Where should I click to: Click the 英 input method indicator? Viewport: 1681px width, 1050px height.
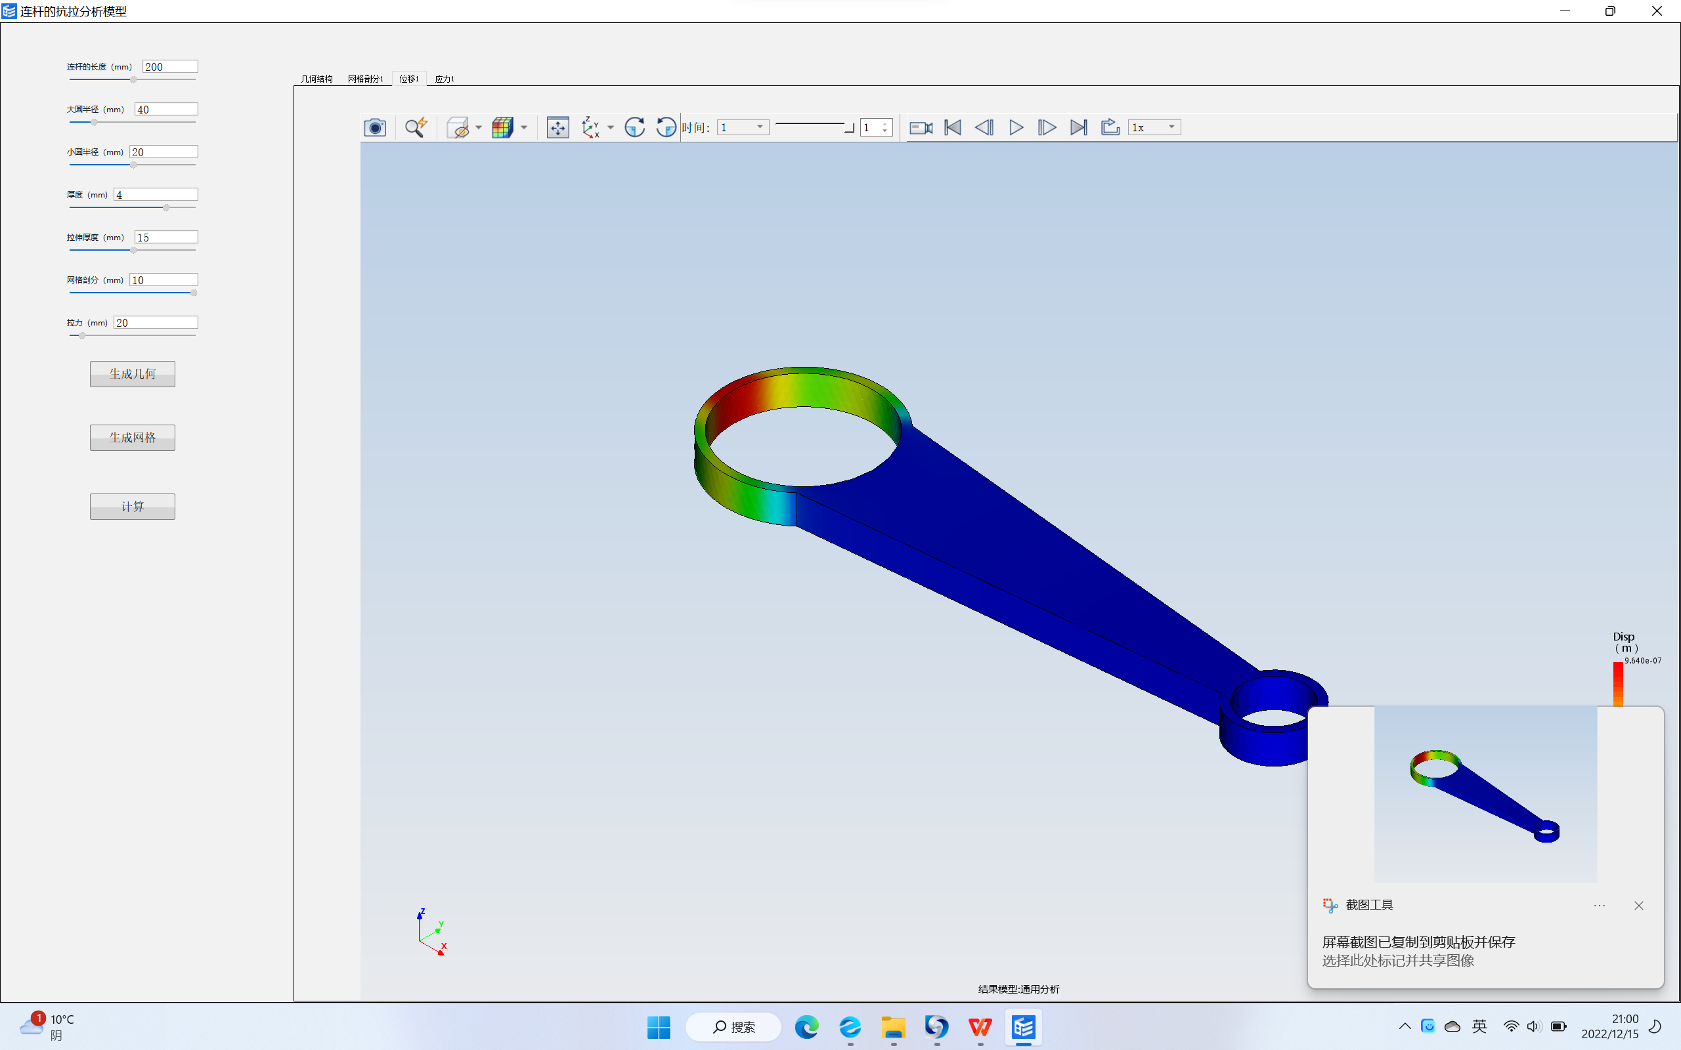pyautogui.click(x=1479, y=1026)
